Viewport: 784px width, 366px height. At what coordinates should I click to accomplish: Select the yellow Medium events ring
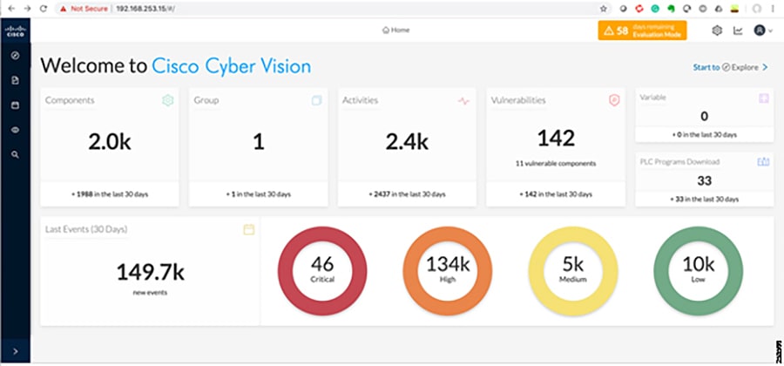(x=573, y=271)
